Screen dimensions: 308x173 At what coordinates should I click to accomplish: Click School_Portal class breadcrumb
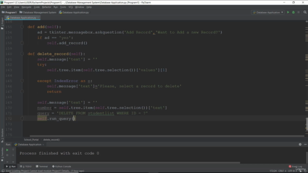pyautogui.click(x=31, y=140)
